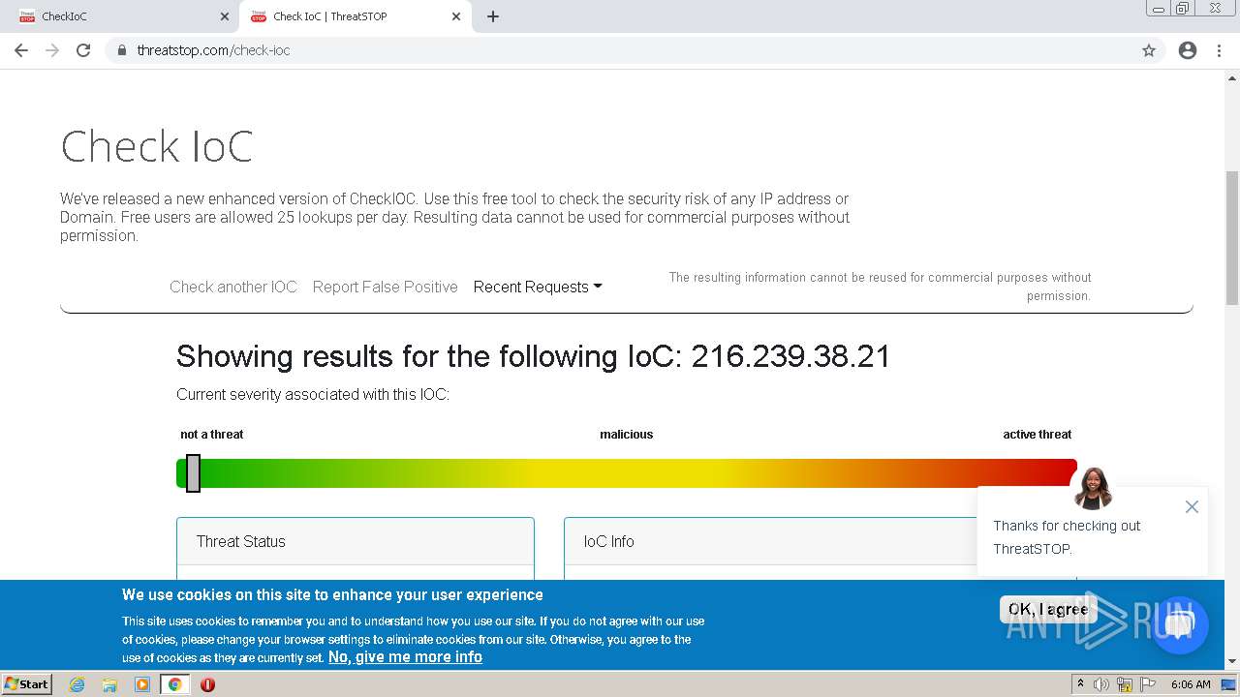1240x697 pixels.
Task: Click the severity slider gray handle
Action: [193, 473]
